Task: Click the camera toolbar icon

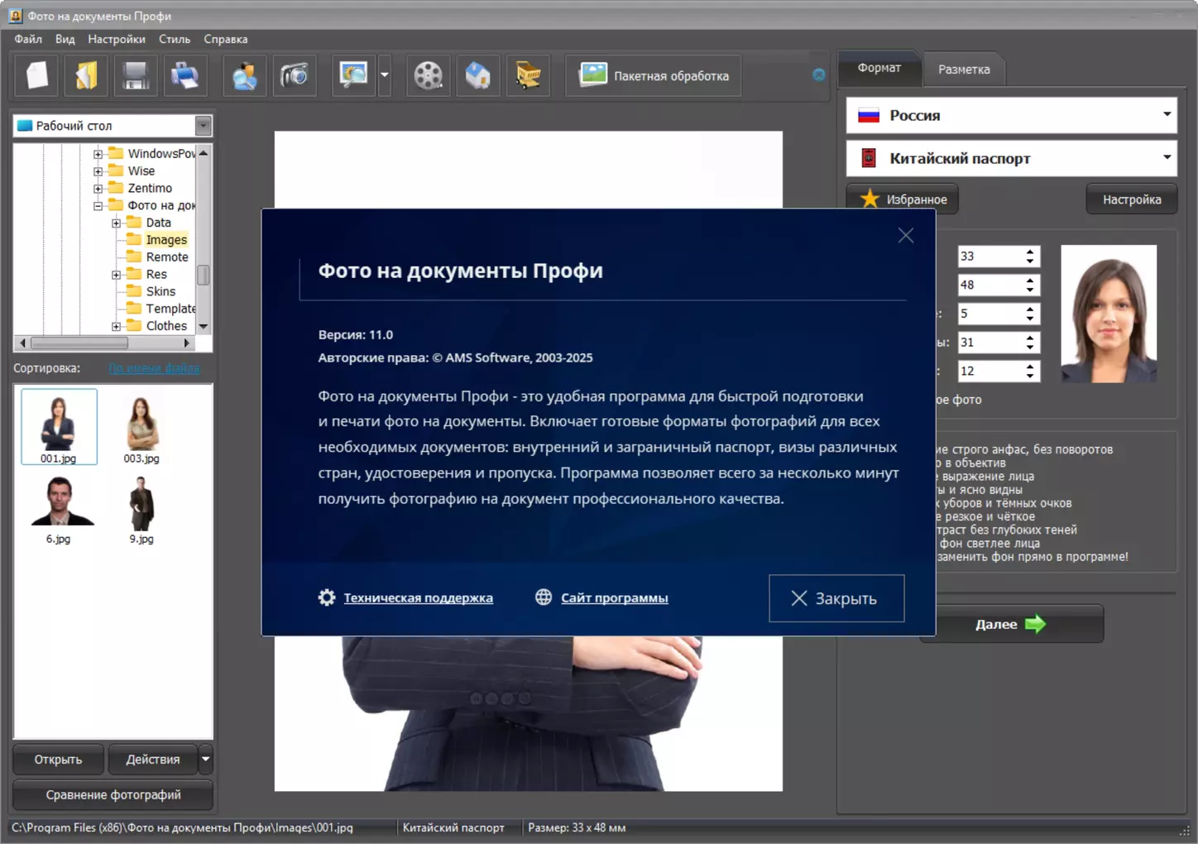Action: click(295, 75)
